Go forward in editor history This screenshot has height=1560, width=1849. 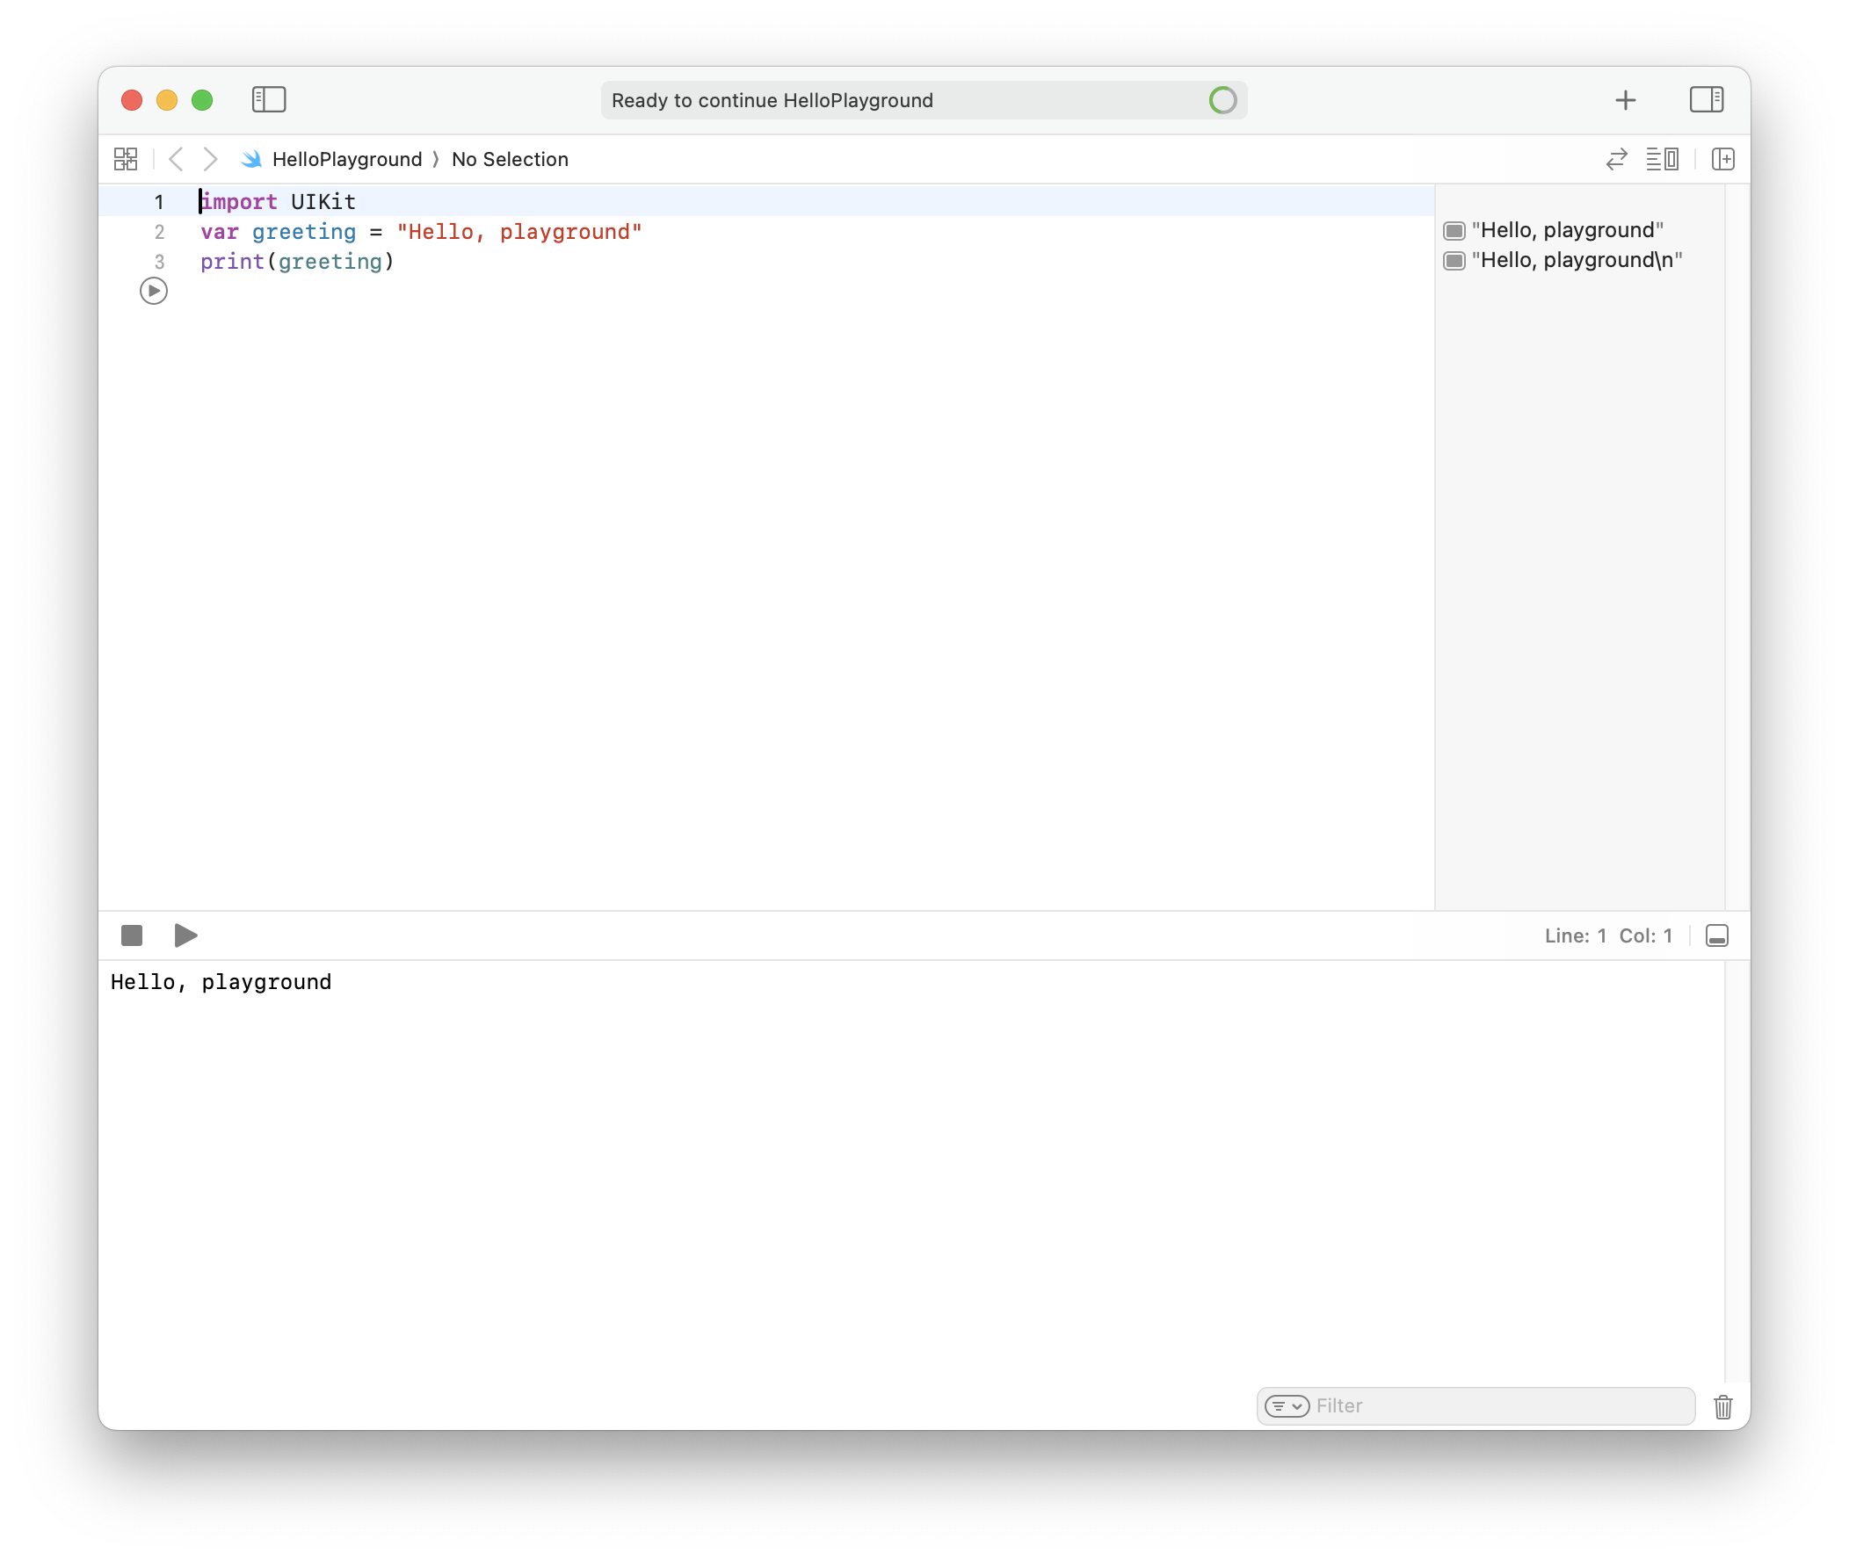pos(210,159)
